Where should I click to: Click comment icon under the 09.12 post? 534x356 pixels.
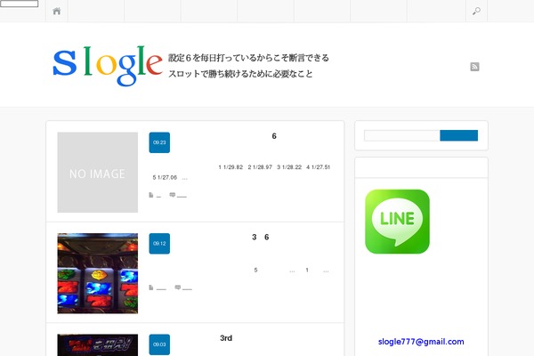click(x=177, y=287)
